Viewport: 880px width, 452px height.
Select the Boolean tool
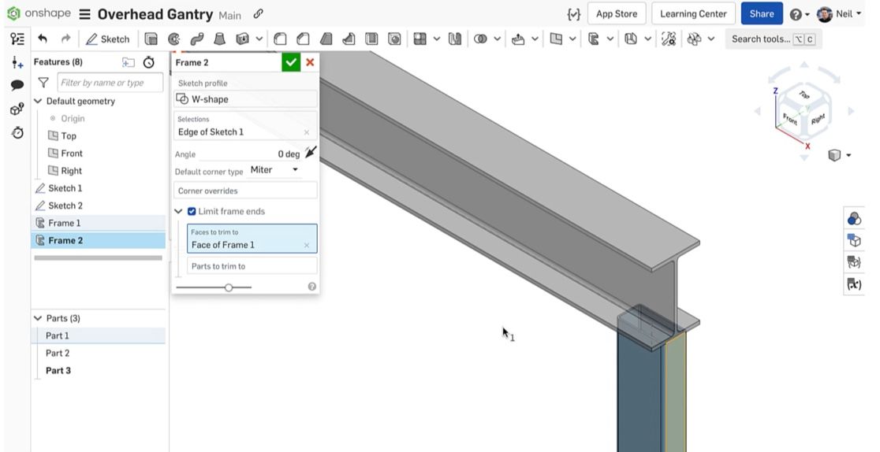pos(480,39)
